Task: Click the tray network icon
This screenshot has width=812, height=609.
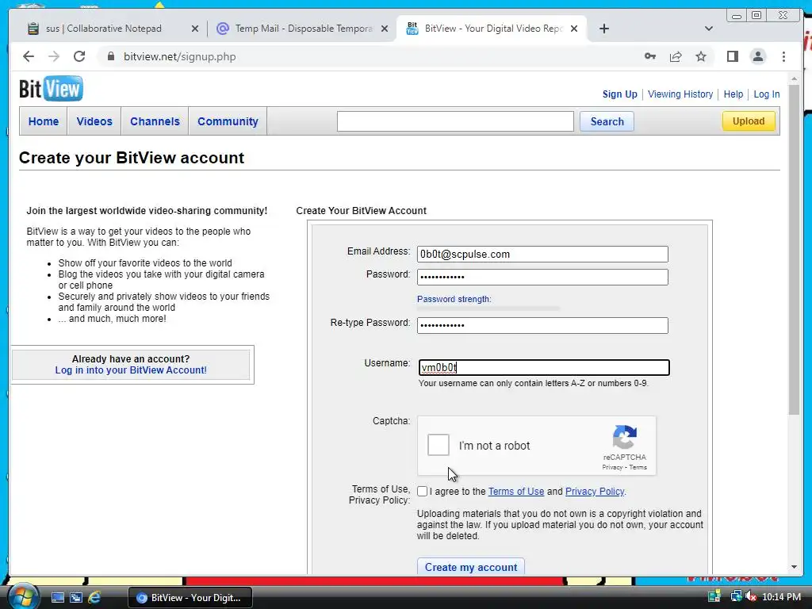Action: tap(736, 597)
